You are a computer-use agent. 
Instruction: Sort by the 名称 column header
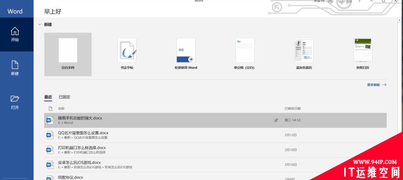[61, 108]
